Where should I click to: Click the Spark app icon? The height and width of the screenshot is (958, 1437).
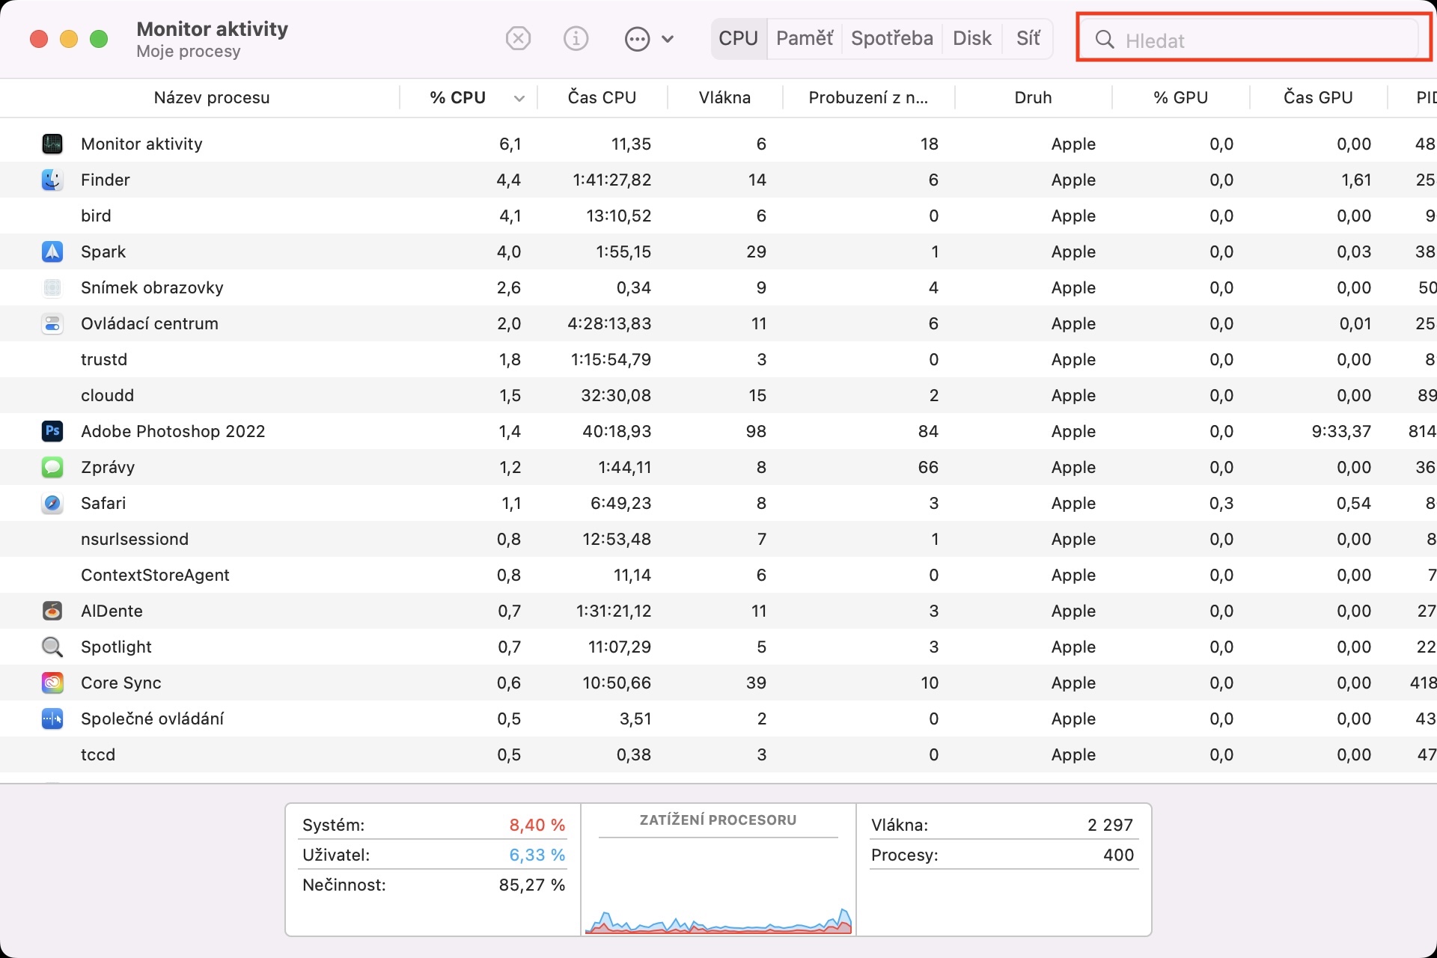pyautogui.click(x=52, y=251)
